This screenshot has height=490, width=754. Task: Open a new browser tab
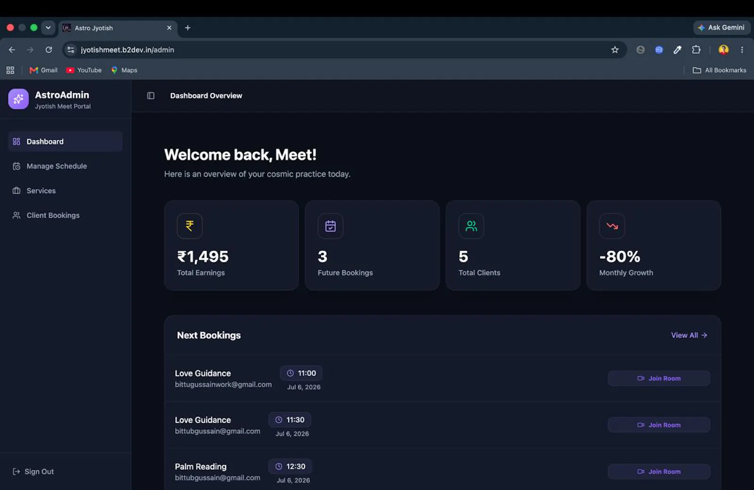(188, 28)
